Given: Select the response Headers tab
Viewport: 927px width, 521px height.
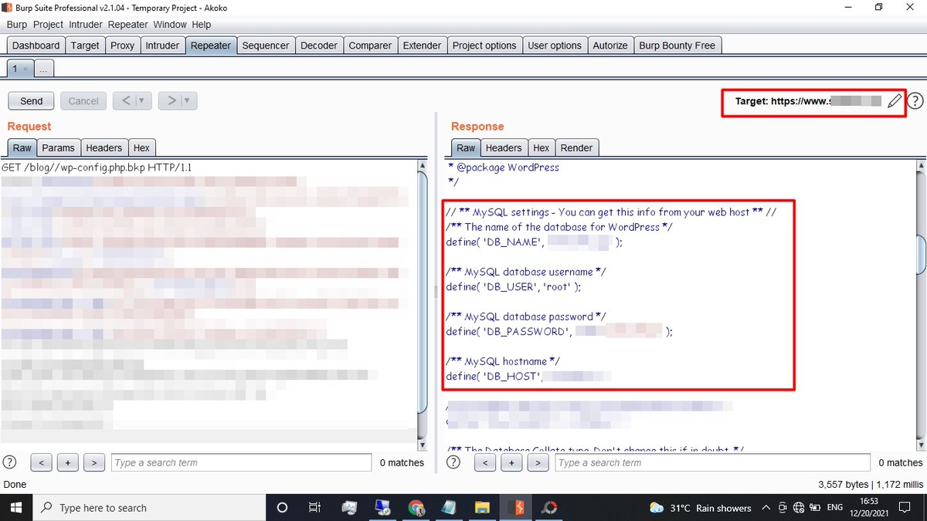Looking at the screenshot, I should tap(504, 147).
